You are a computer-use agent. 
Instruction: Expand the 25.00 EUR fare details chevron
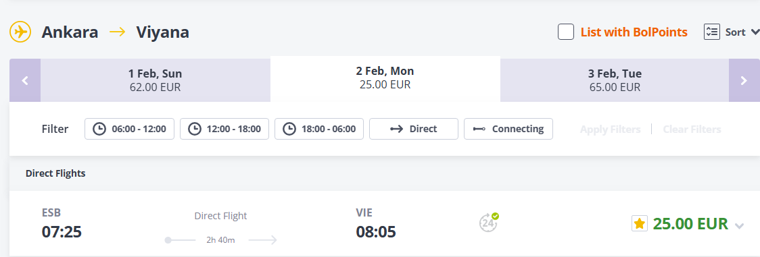(x=739, y=225)
